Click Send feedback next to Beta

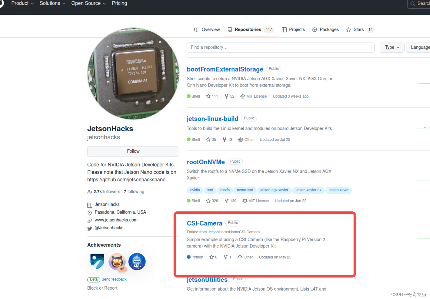click(x=114, y=279)
